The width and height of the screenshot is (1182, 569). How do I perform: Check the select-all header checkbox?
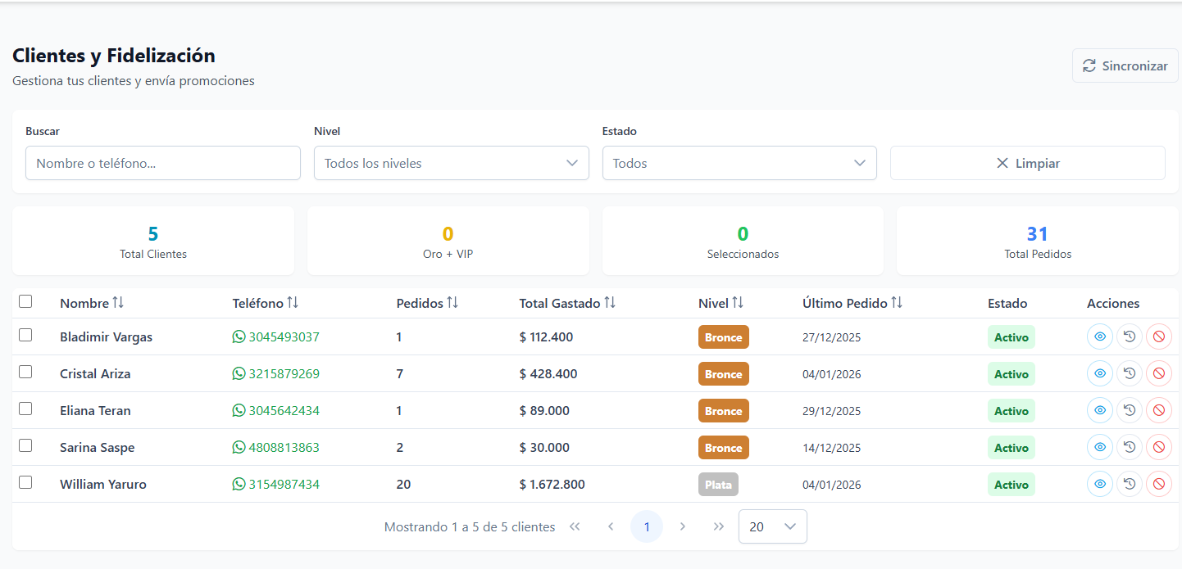click(x=25, y=301)
